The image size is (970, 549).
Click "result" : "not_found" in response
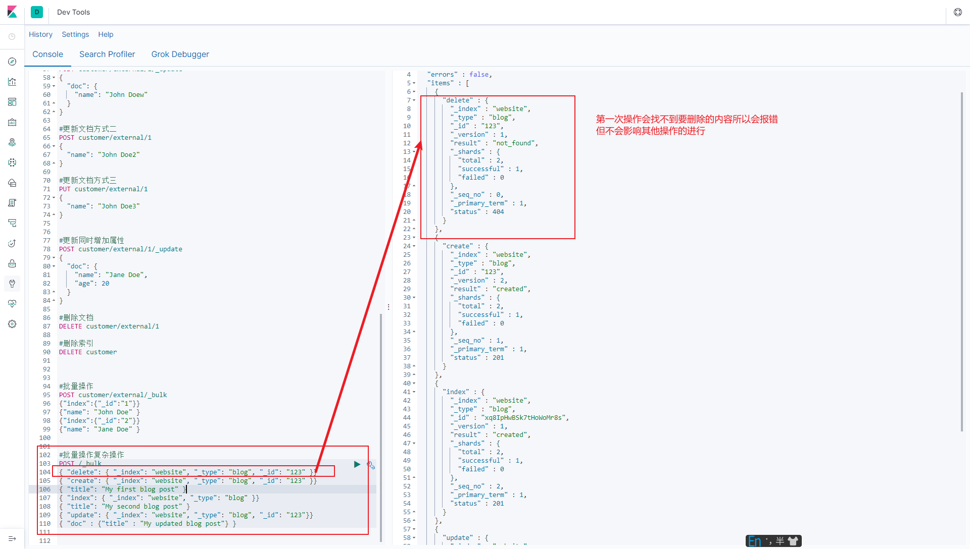click(x=494, y=143)
